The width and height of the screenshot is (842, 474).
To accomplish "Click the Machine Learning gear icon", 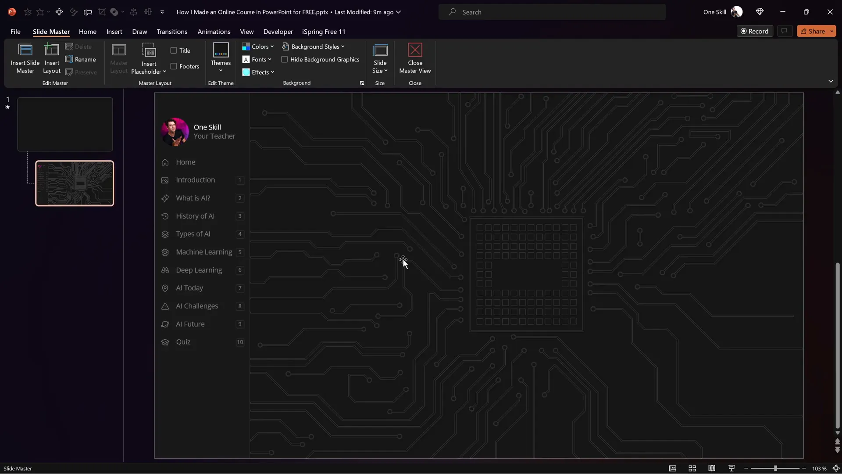I will [165, 252].
